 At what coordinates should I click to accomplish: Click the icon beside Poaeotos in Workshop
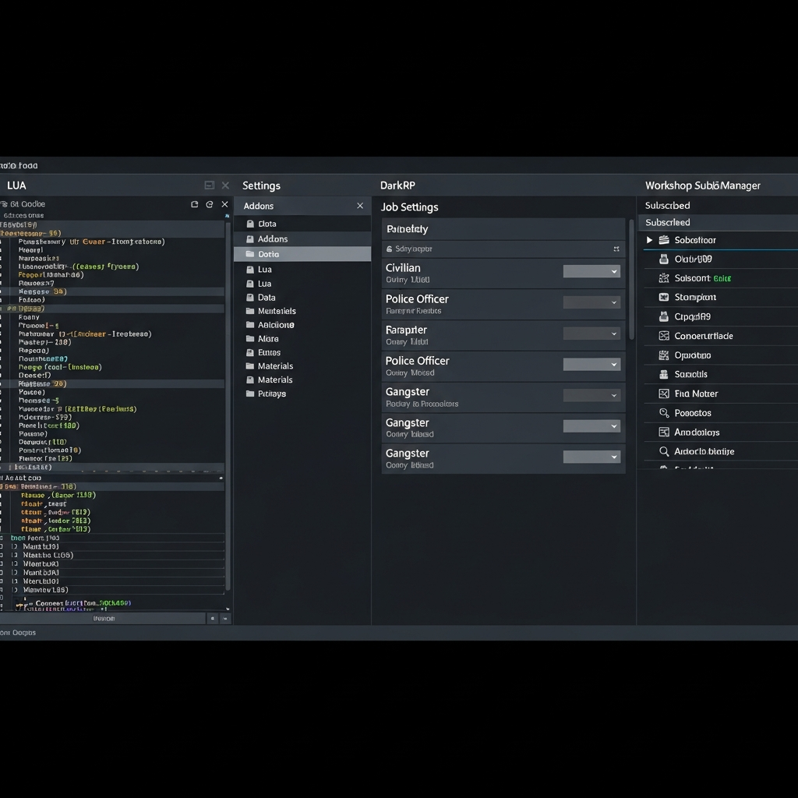[664, 413]
